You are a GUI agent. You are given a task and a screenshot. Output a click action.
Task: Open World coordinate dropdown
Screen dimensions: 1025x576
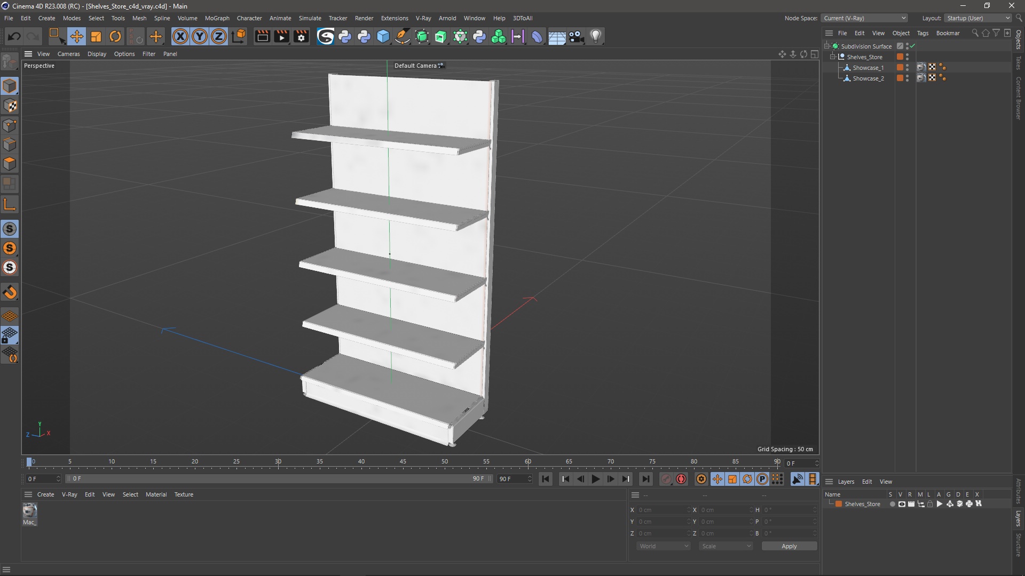(664, 546)
